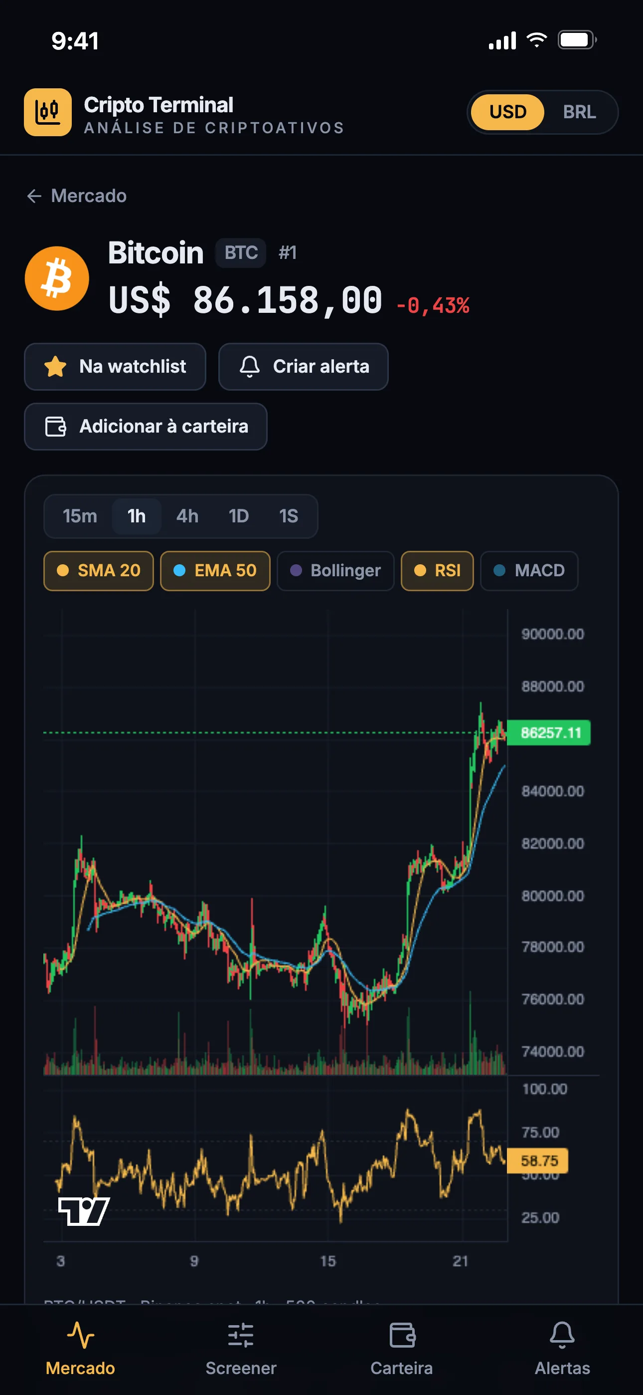Click the yellow 58.75 RSI value label
Screen dimensions: 643x1395
click(x=538, y=1161)
